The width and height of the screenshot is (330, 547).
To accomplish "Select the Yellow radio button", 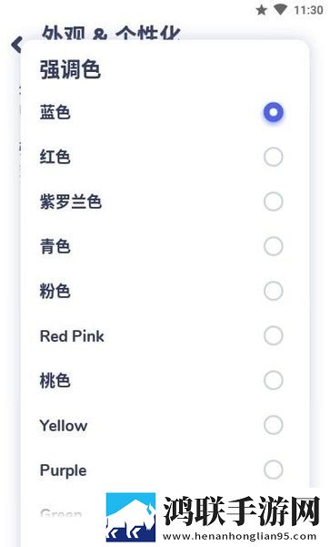I will [273, 425].
